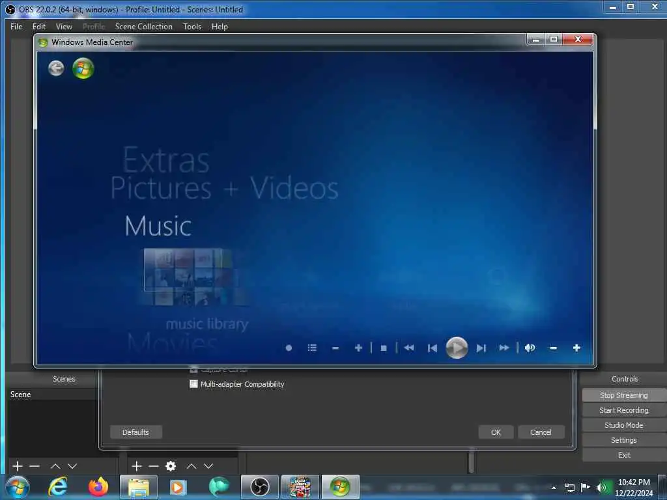Click the network icon in the system tray

click(x=569, y=488)
